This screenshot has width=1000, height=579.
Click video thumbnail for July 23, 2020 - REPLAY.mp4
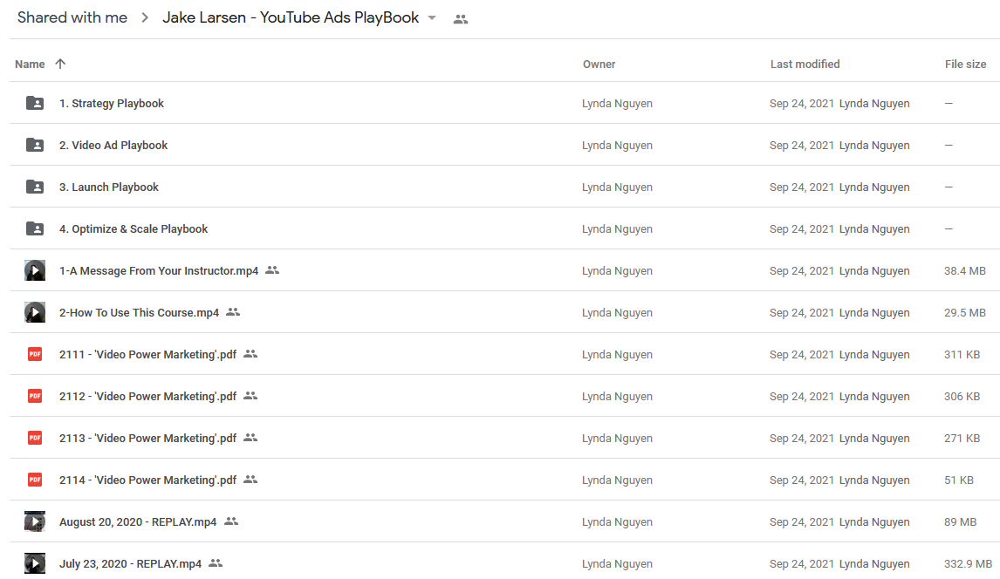35,563
